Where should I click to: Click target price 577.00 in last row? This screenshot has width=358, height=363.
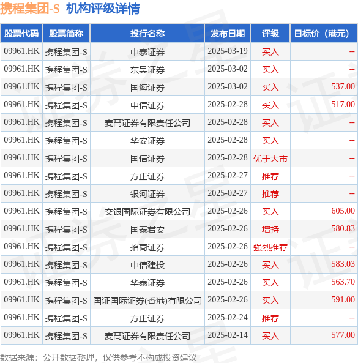(343, 335)
